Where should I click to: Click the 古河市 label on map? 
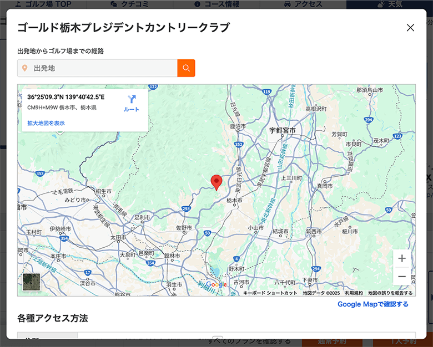point(241,282)
